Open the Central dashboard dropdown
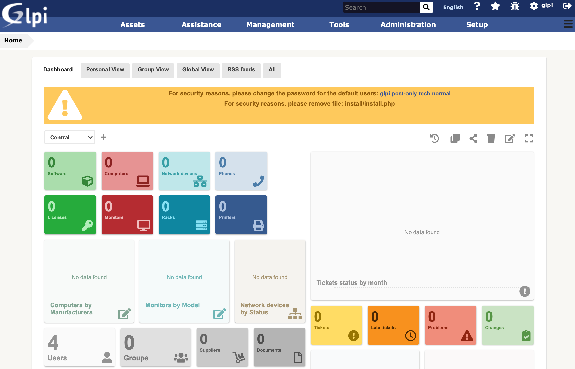This screenshot has height=369, width=575. tap(70, 137)
